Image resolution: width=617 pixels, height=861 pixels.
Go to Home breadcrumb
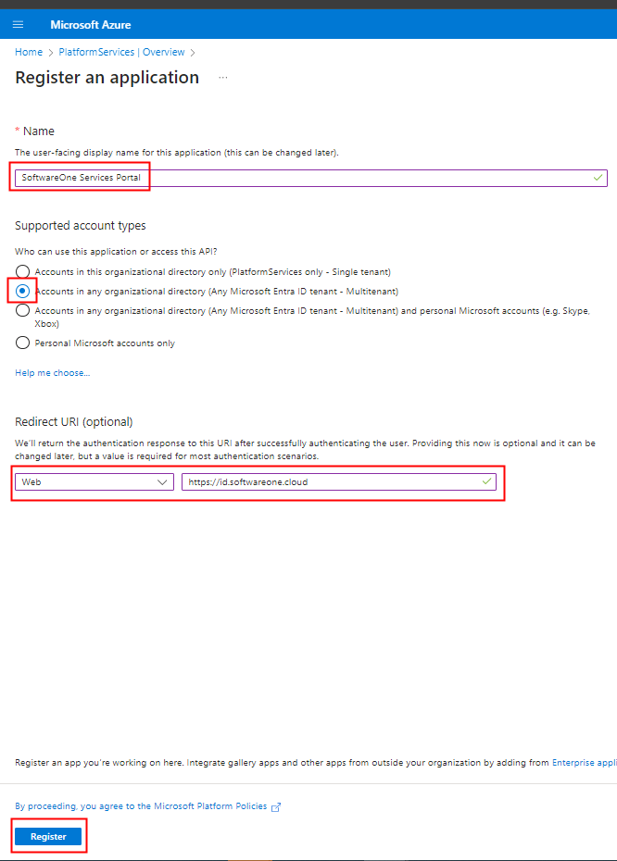(x=29, y=52)
